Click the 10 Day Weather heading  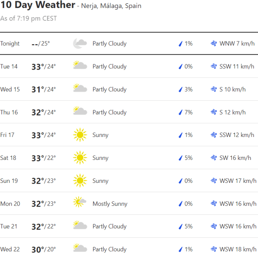pyautogui.click(x=38, y=5)
